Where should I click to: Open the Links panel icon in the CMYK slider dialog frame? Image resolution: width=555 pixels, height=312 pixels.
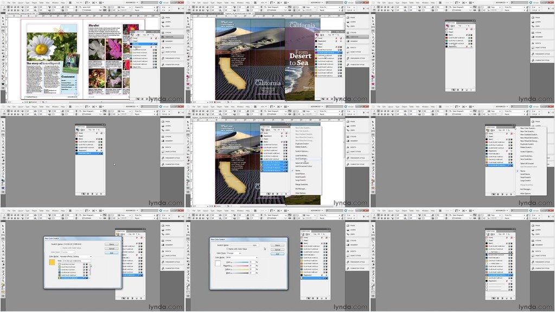coord(348,234)
